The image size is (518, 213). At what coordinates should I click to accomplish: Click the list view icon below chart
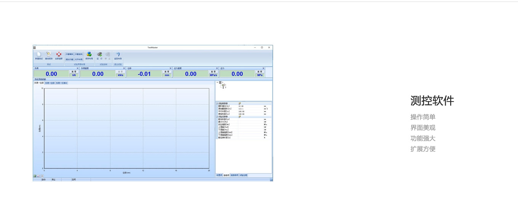[42, 176]
